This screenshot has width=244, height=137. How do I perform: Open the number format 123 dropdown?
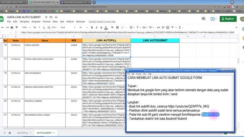pos(54,27)
